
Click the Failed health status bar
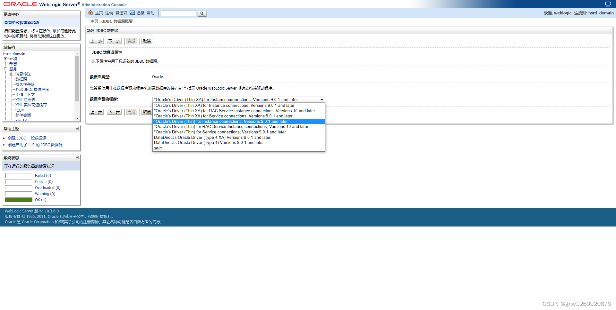tap(19, 176)
